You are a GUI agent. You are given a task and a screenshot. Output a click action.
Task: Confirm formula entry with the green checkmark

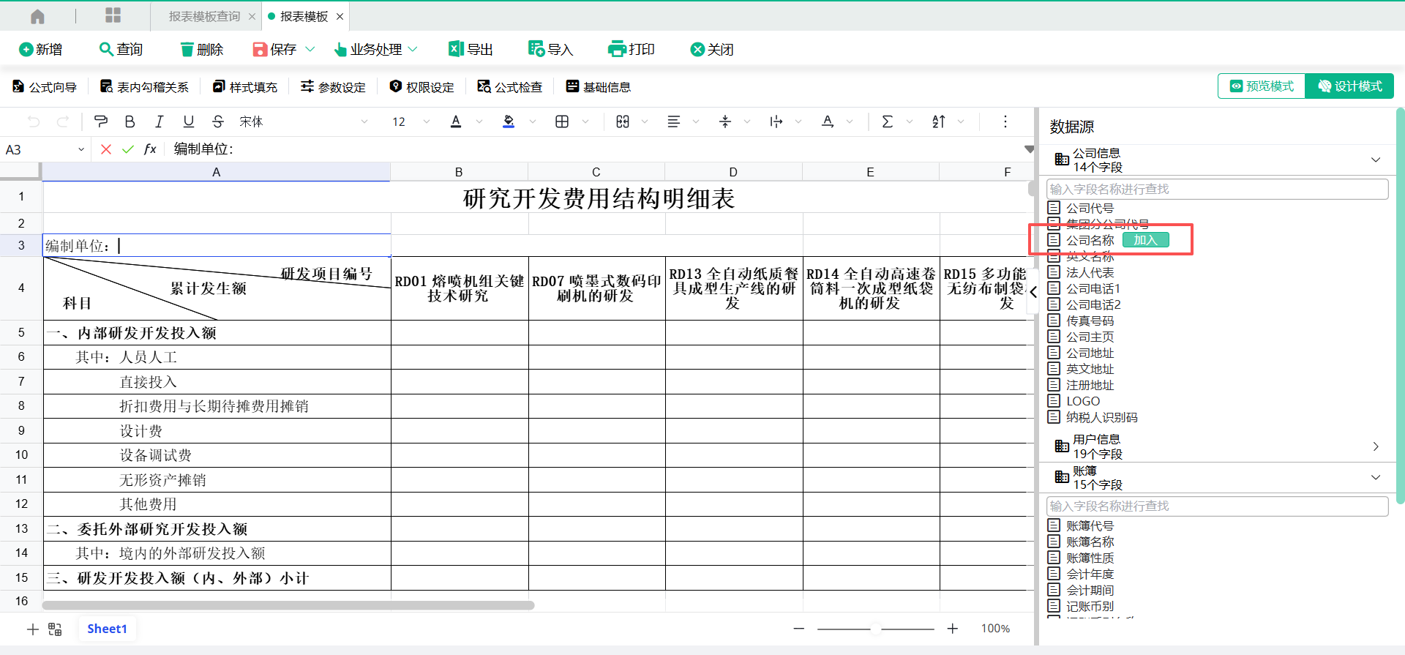tap(128, 149)
